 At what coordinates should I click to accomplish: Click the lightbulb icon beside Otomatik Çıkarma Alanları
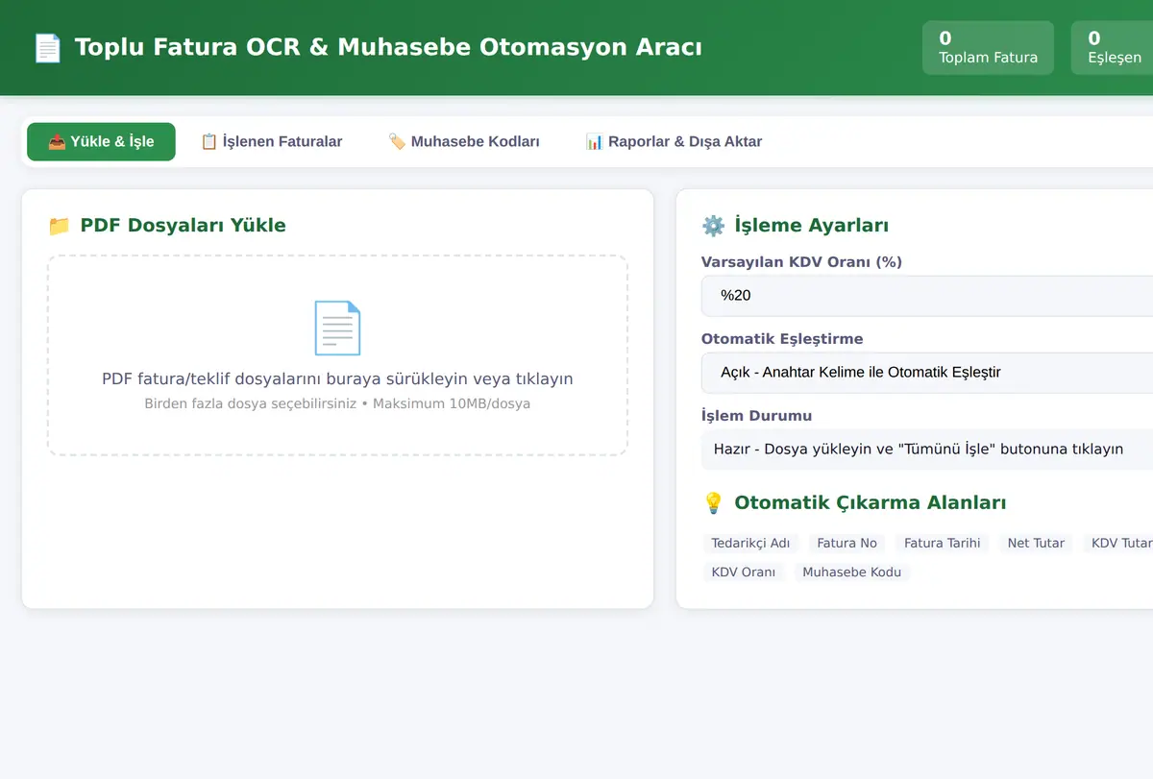point(713,502)
